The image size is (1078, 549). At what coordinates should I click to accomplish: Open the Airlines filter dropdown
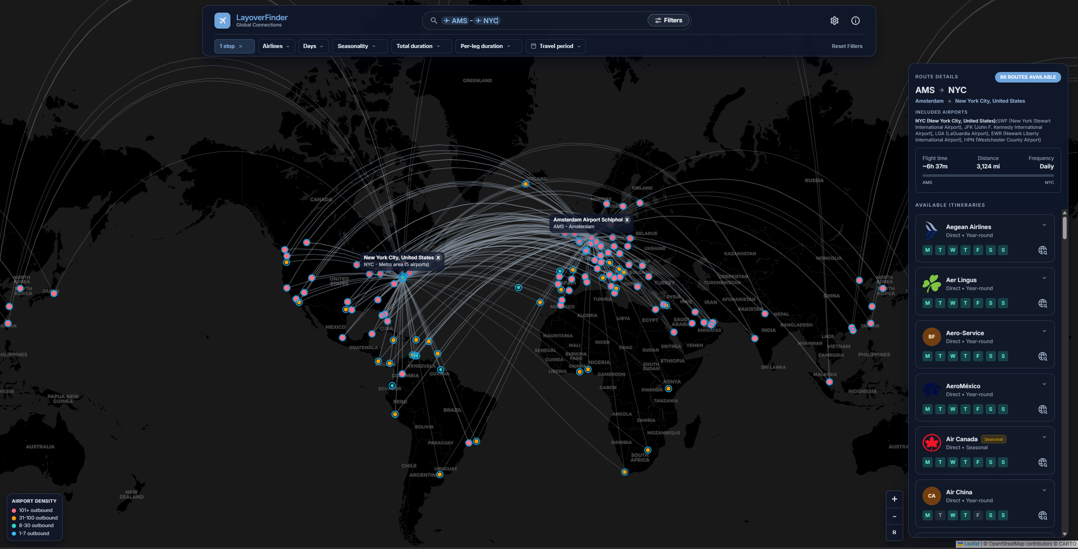276,46
